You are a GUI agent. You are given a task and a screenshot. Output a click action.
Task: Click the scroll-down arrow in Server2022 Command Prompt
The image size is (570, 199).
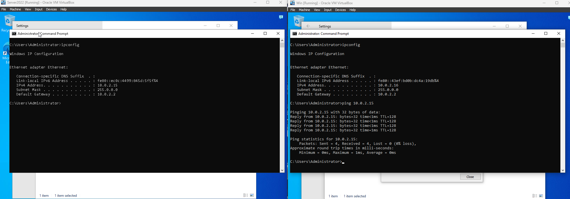point(282,170)
